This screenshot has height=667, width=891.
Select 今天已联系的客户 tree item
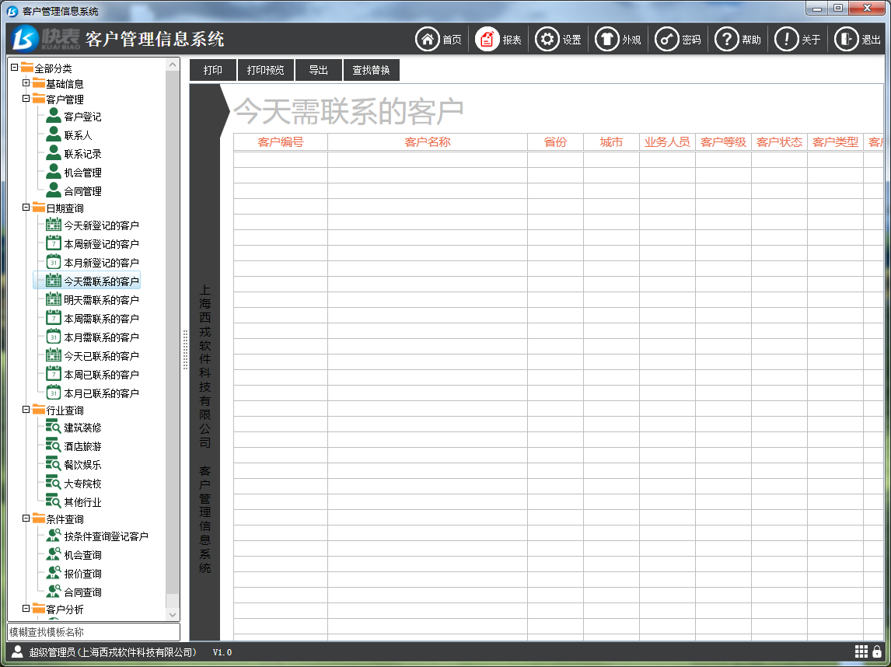[x=101, y=356]
